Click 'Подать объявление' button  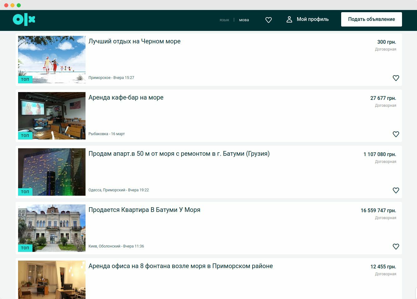[371, 19]
